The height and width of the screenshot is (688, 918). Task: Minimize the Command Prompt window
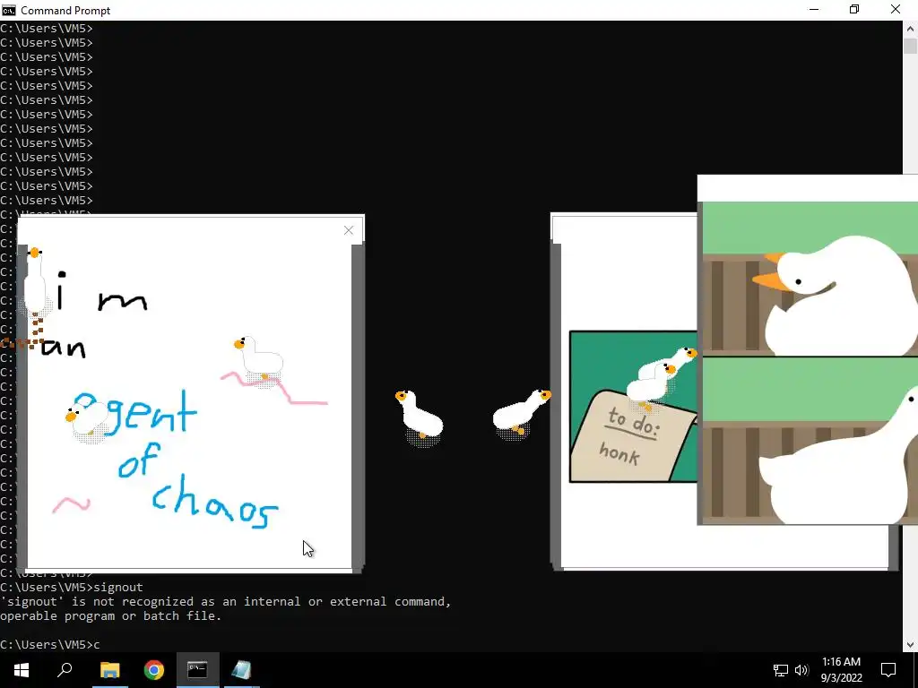[814, 10]
